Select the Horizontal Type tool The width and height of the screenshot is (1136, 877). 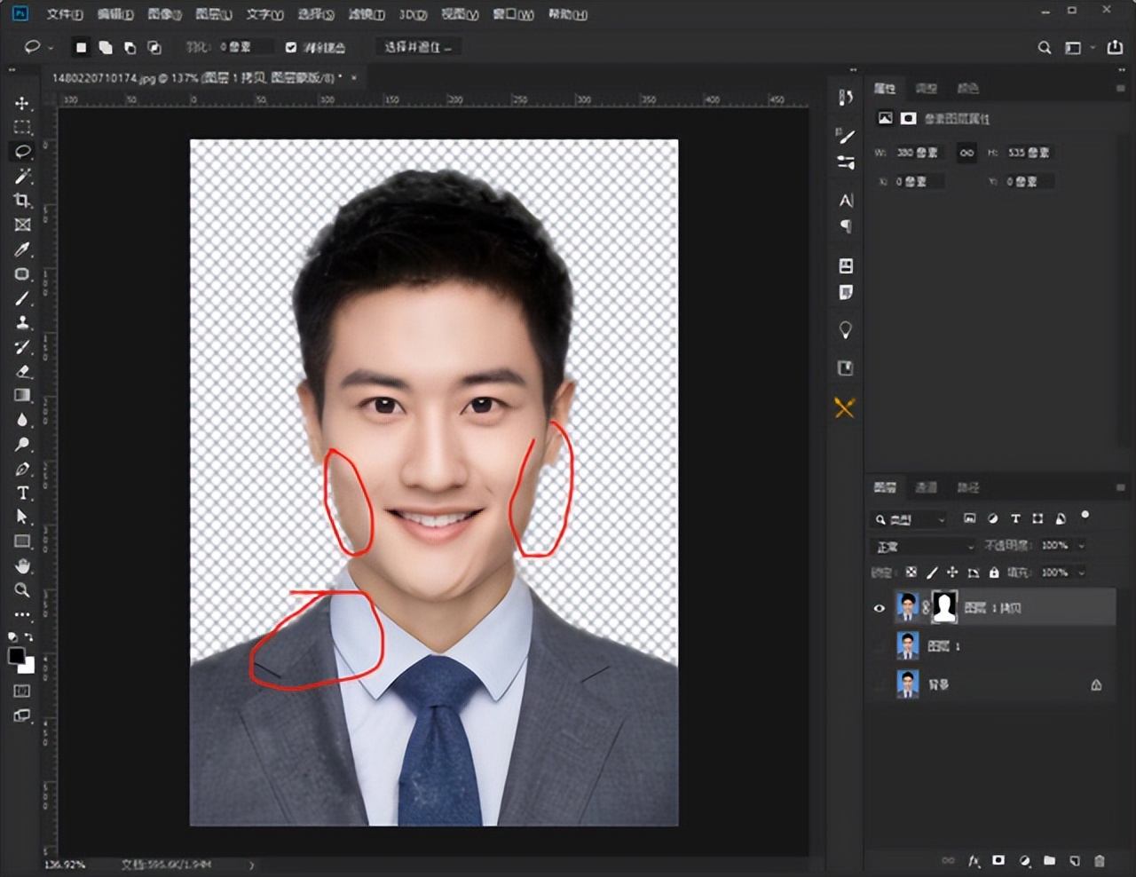pos(22,493)
